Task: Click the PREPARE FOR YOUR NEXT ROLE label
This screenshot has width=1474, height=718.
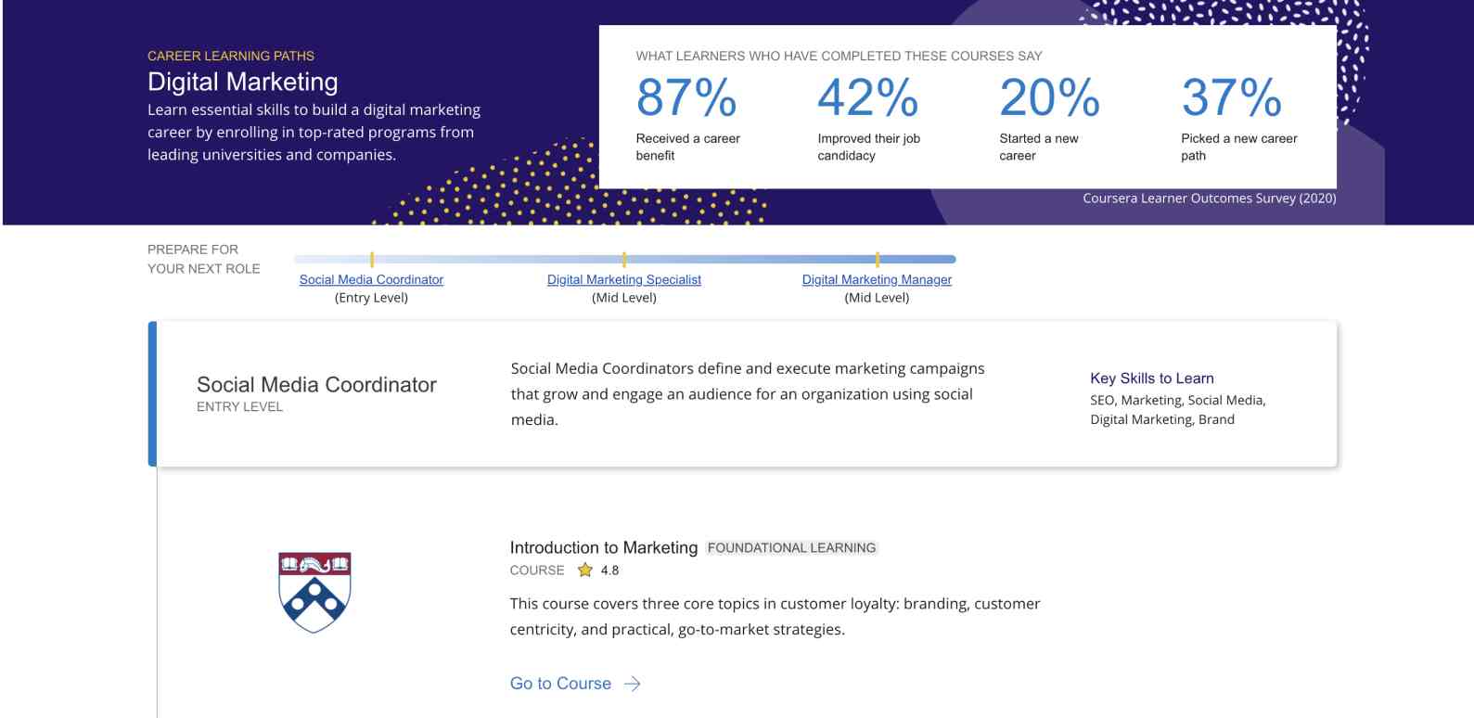Action: 204,259
